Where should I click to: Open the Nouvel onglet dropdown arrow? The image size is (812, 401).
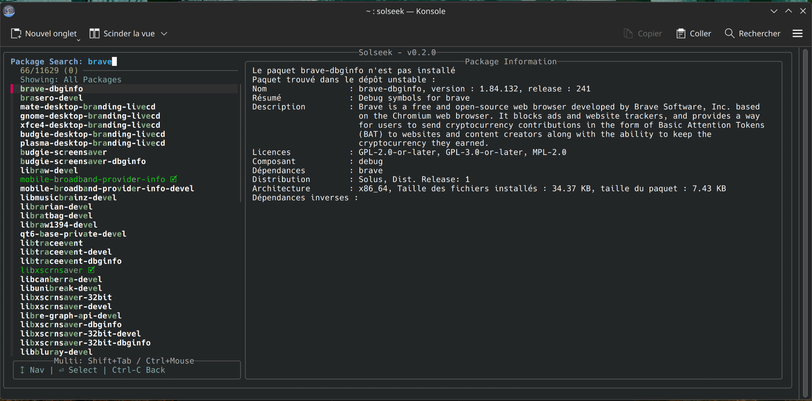pos(79,40)
